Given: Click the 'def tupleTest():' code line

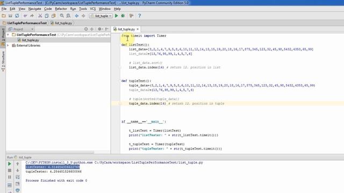Looking at the screenshot, I should (136, 81).
